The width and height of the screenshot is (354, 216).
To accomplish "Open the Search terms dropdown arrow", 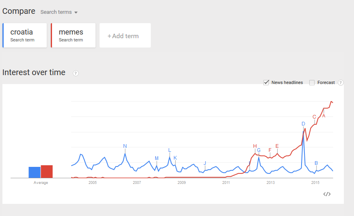I will 76,13.
